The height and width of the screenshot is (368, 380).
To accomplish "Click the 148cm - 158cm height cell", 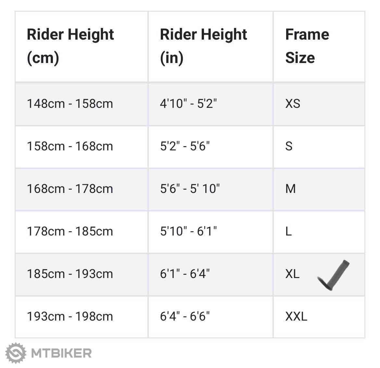I will tap(70, 104).
